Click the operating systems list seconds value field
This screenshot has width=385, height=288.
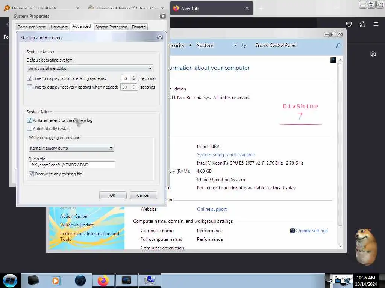(126, 78)
